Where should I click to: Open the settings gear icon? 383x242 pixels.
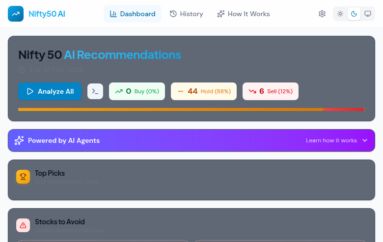click(322, 14)
